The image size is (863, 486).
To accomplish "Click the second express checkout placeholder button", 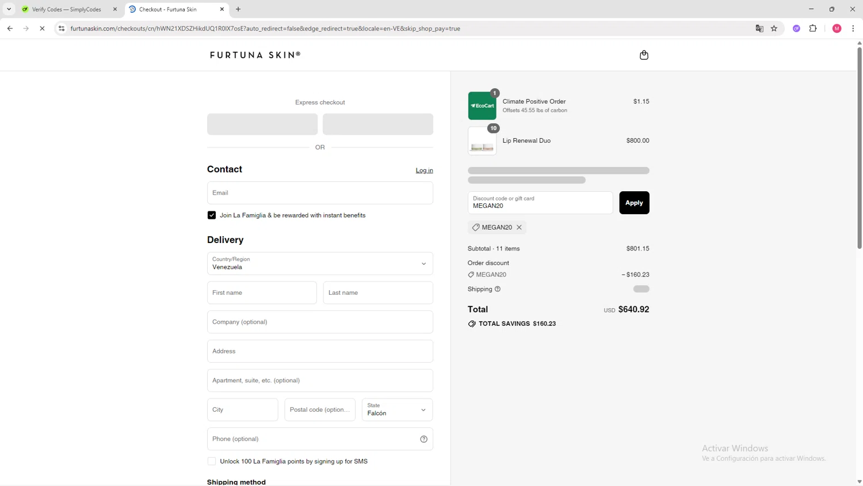I will tap(378, 124).
